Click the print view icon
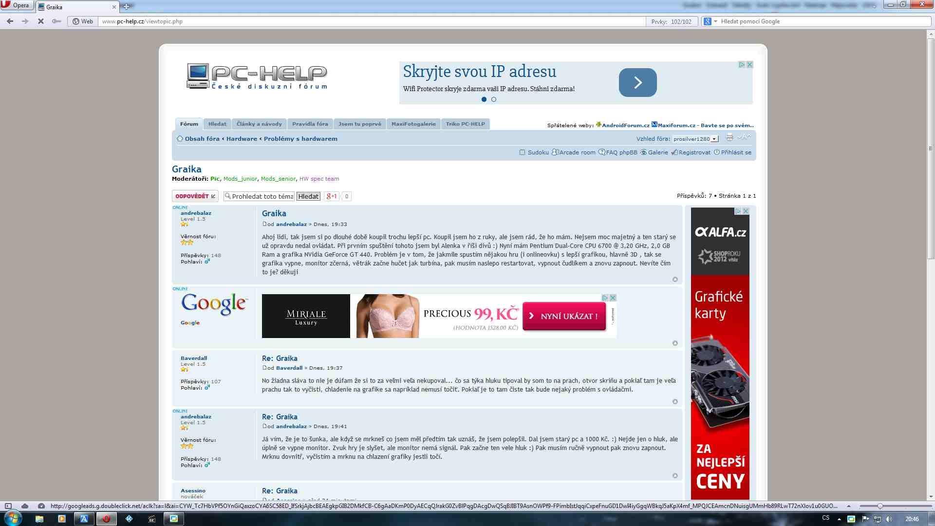This screenshot has height=526, width=935. click(x=729, y=137)
